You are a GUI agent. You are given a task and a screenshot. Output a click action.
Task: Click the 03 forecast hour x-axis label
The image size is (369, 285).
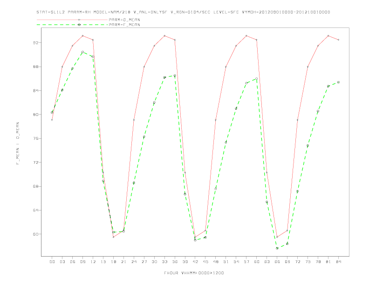tap(62, 262)
